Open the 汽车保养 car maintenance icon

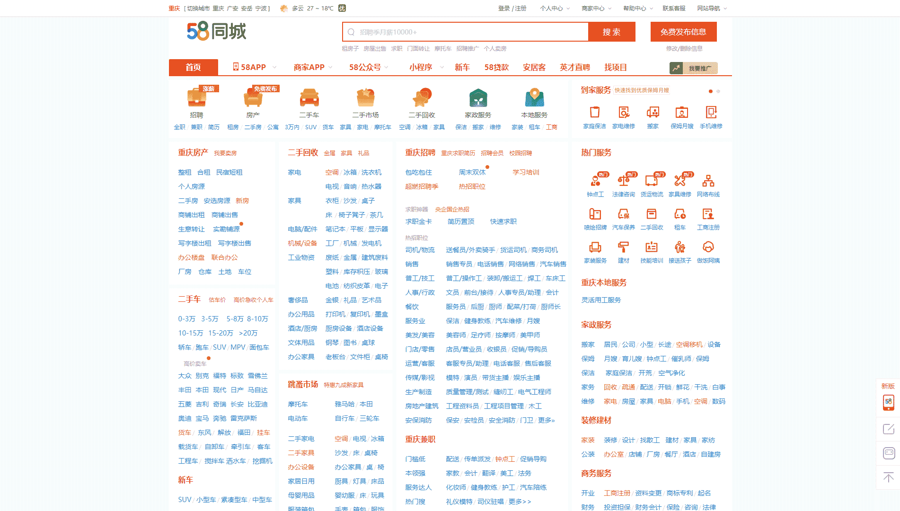click(624, 214)
